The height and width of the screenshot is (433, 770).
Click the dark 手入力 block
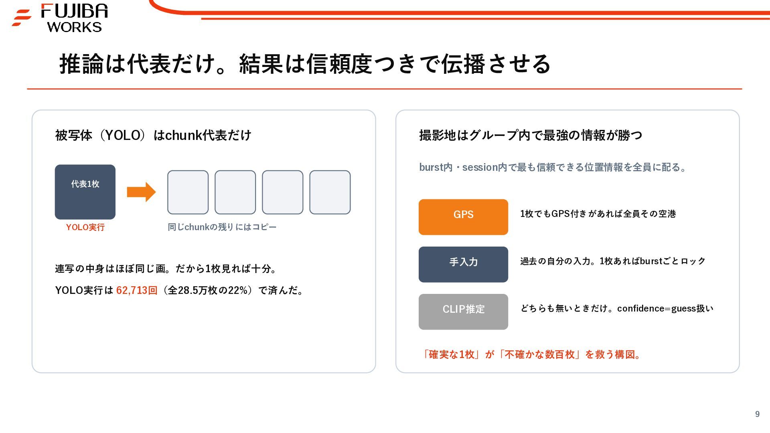[463, 264]
